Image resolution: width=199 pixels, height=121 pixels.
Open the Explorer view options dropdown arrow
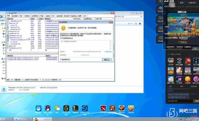132,24
